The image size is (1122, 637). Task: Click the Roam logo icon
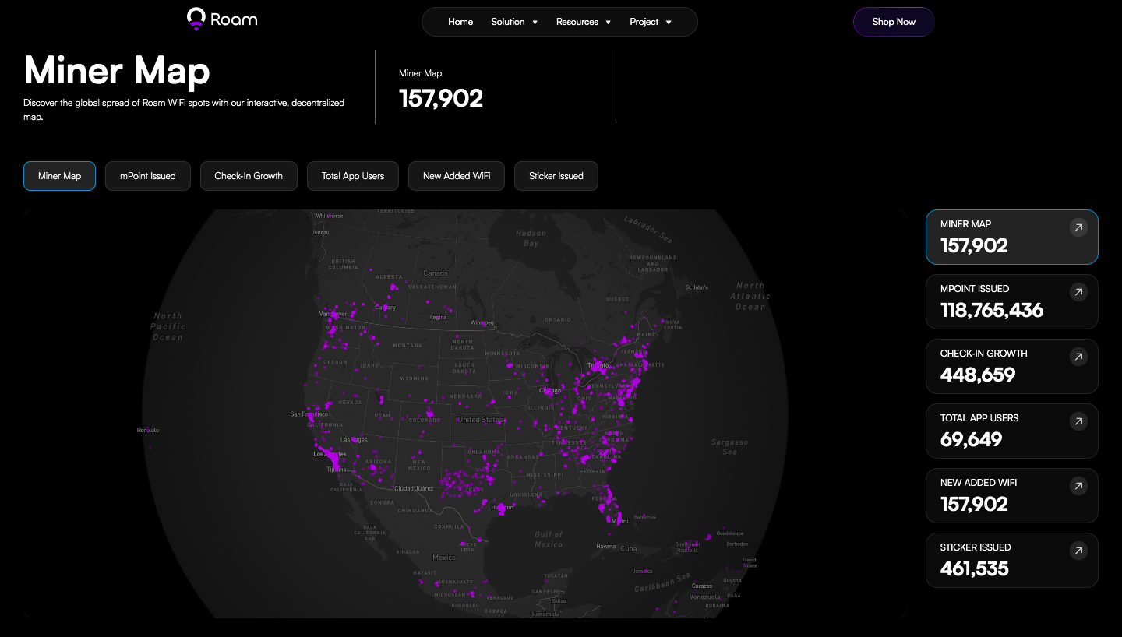pos(196,19)
